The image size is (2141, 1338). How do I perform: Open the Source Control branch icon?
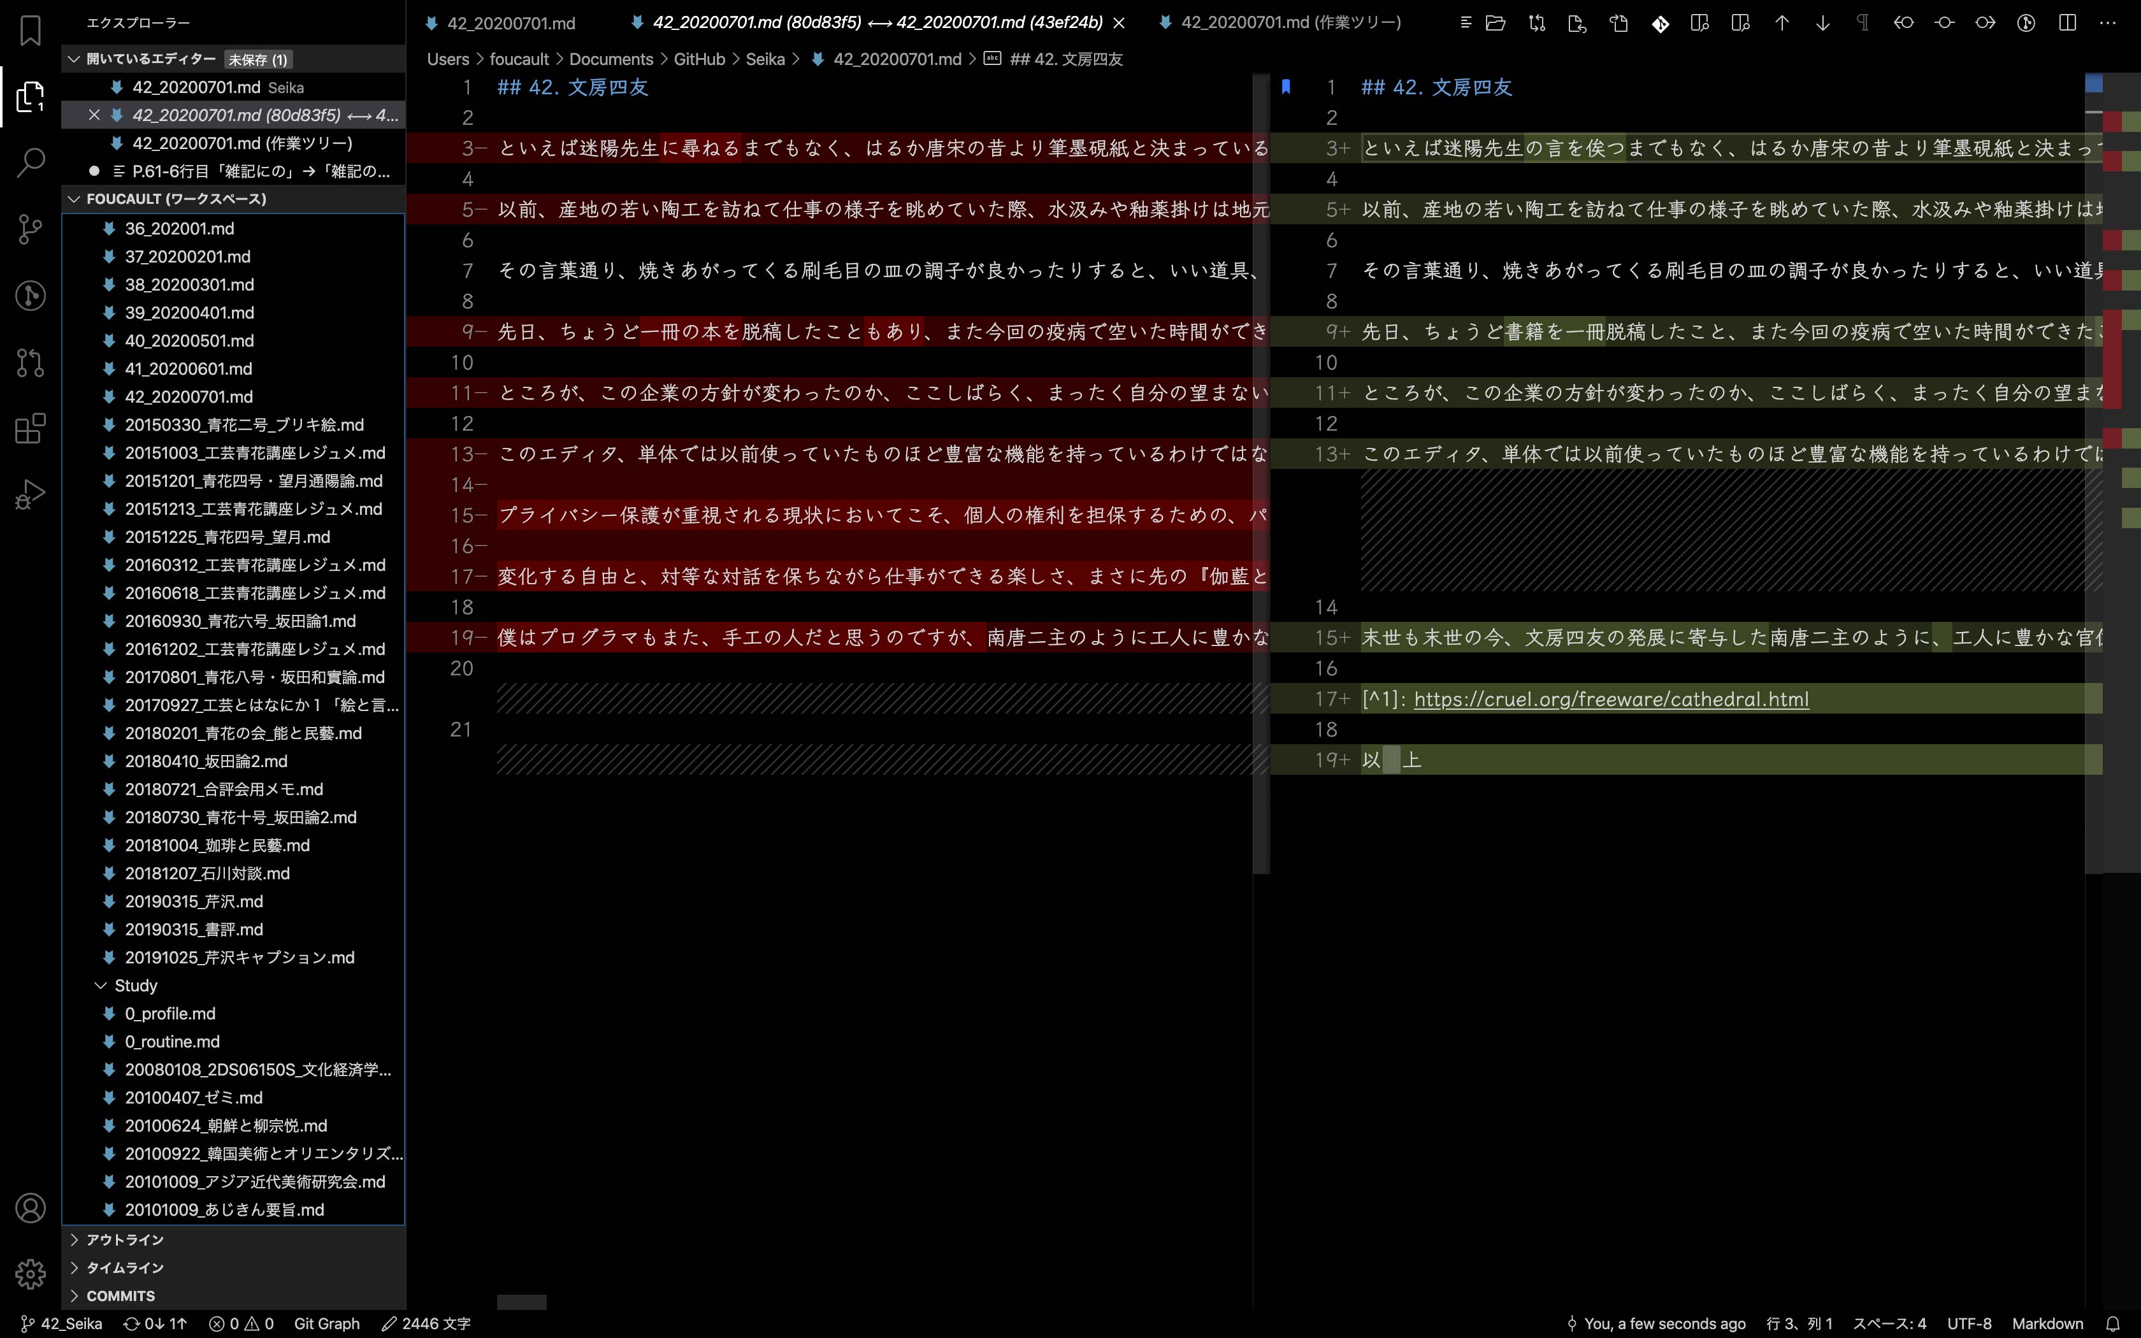[30, 229]
